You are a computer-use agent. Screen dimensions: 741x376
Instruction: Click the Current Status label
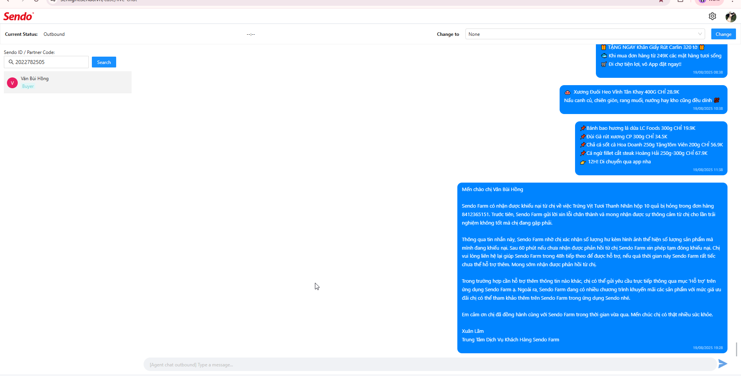click(x=21, y=34)
